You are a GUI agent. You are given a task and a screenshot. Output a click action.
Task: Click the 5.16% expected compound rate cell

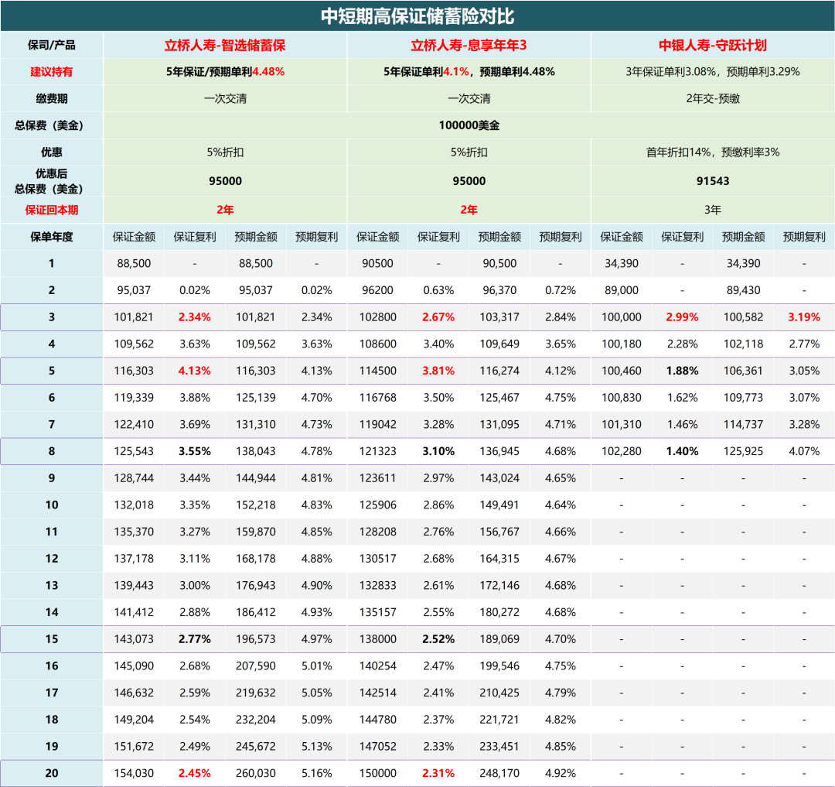point(316,773)
